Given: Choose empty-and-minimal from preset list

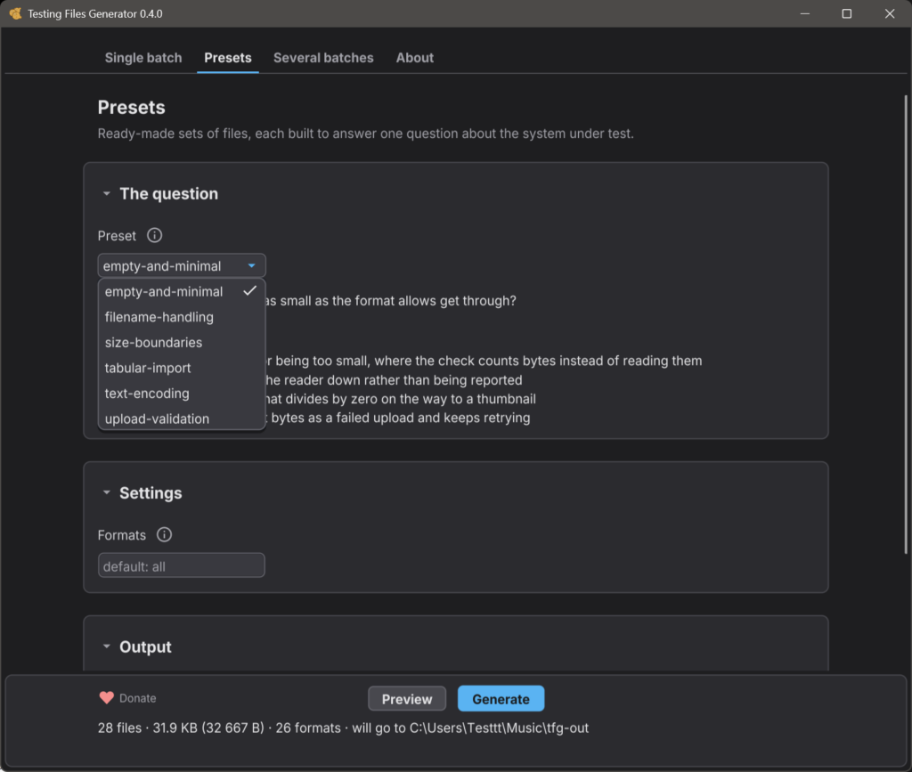Looking at the screenshot, I should point(182,291).
